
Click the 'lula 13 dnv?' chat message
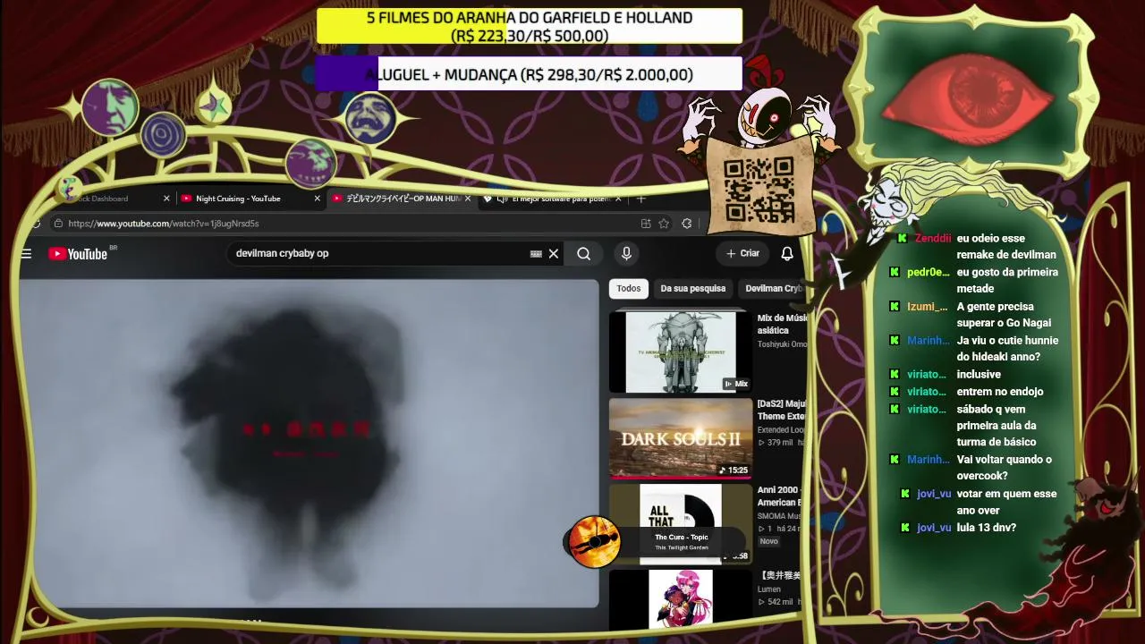[x=987, y=528]
